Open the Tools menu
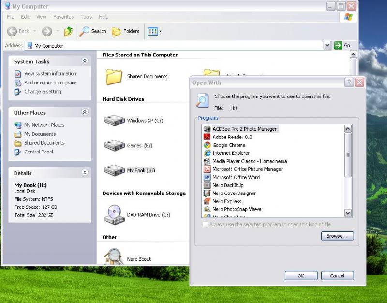Image resolution: width=387 pixels, height=303 pixels. [86, 17]
